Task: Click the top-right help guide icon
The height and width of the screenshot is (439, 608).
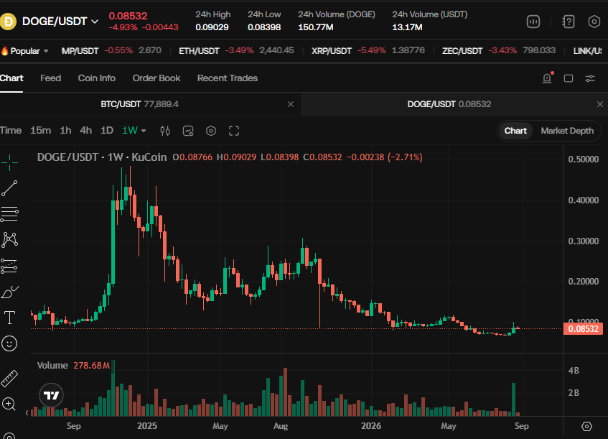Action: [569, 22]
